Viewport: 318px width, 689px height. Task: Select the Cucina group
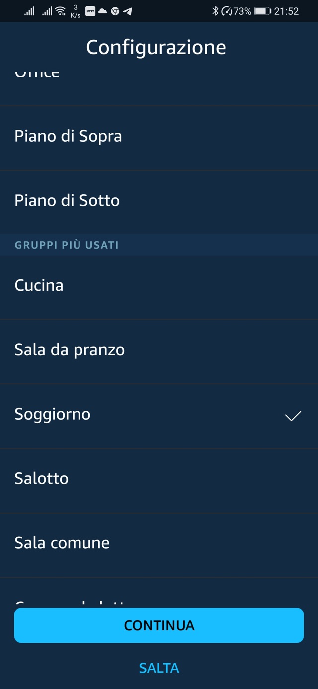pyautogui.click(x=39, y=285)
